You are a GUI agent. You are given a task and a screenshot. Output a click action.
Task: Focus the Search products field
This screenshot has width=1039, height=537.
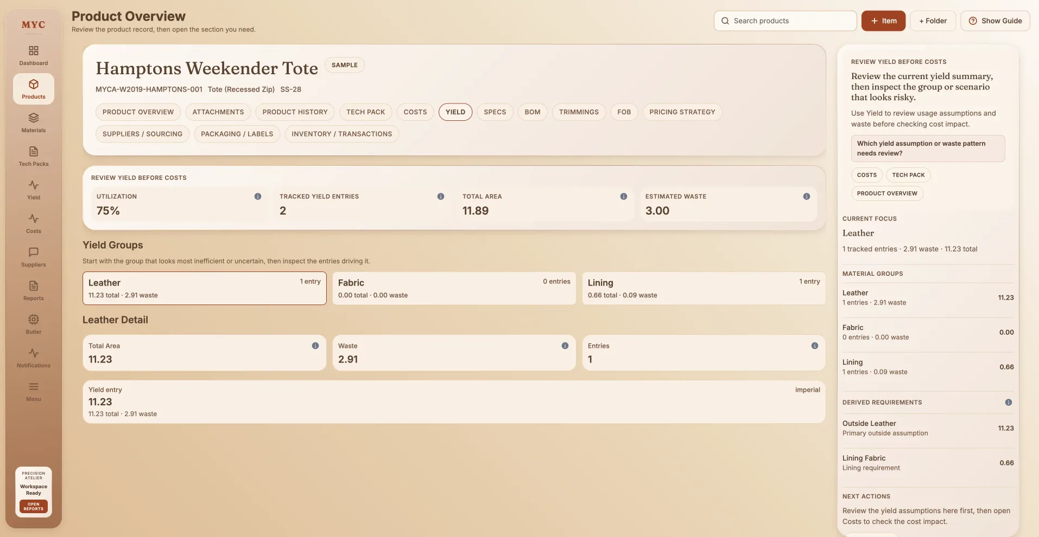pyautogui.click(x=785, y=21)
